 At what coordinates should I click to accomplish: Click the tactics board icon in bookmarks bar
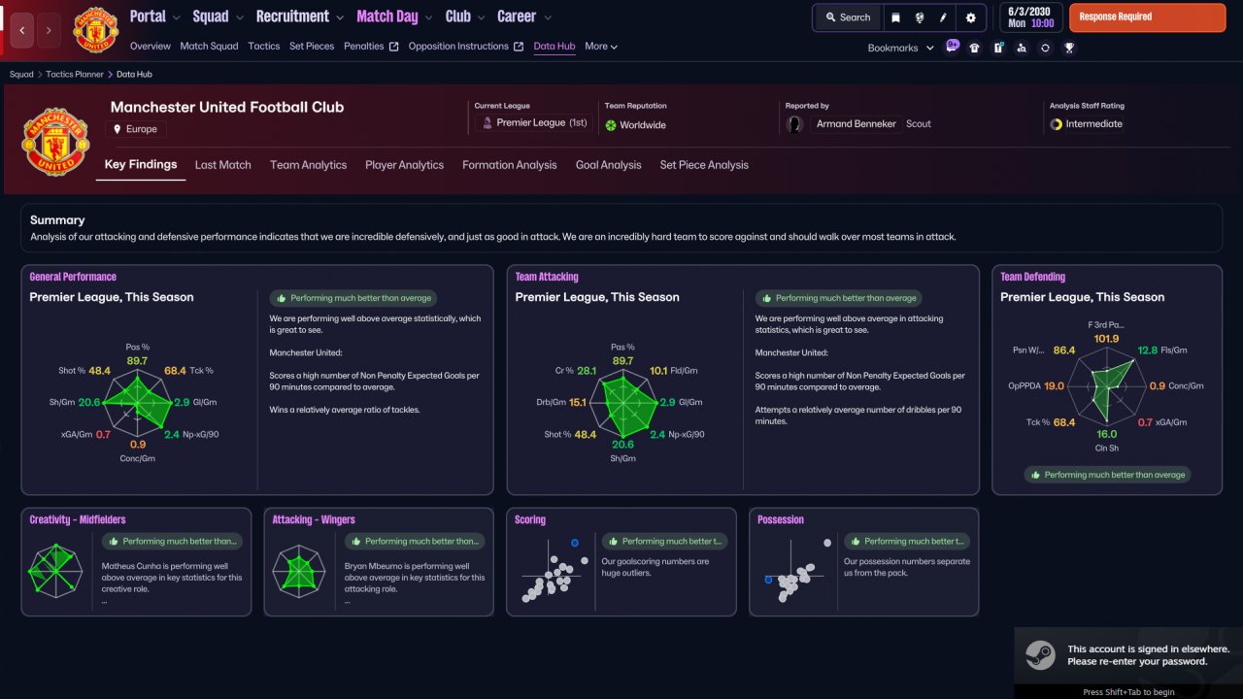[x=998, y=48]
